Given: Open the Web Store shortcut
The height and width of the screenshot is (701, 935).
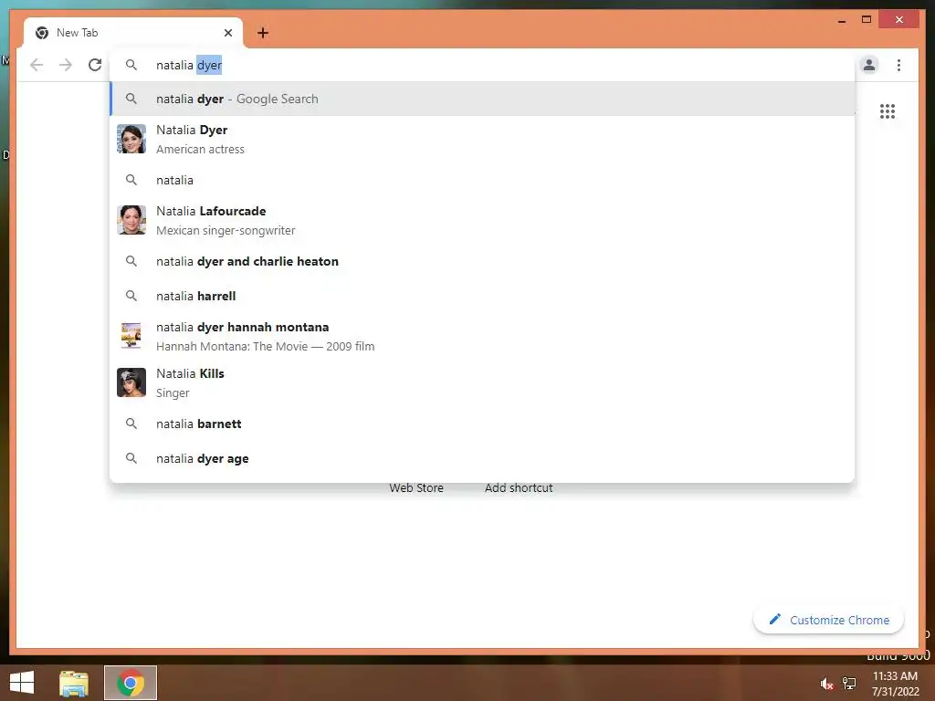Looking at the screenshot, I should (x=416, y=488).
